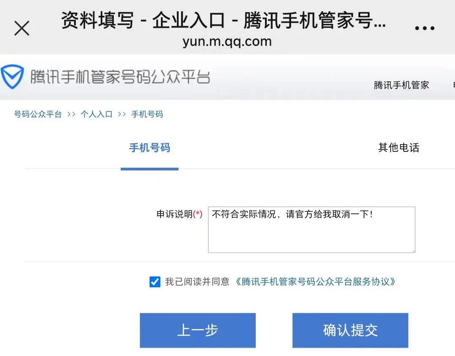Click into the 申诉说明 text area

tap(312, 229)
